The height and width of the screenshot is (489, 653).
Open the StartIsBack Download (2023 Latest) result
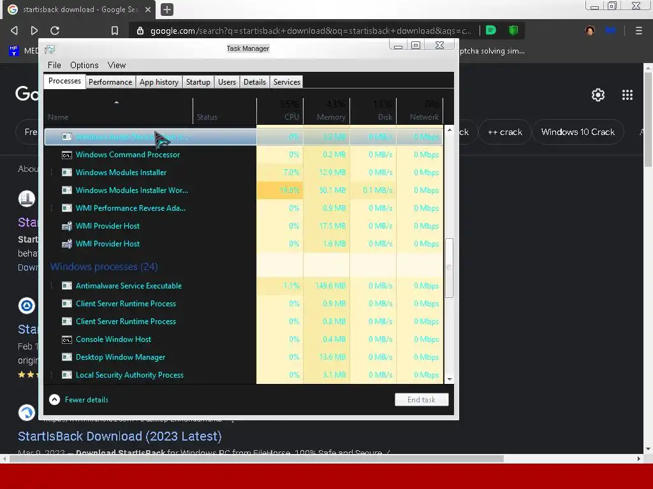click(119, 436)
